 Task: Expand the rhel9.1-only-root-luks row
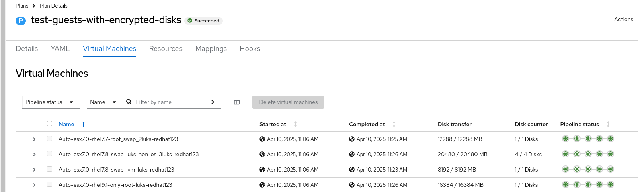coord(34,185)
